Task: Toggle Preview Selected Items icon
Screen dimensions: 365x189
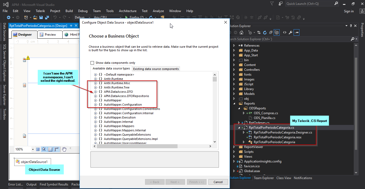Action: [297, 33]
